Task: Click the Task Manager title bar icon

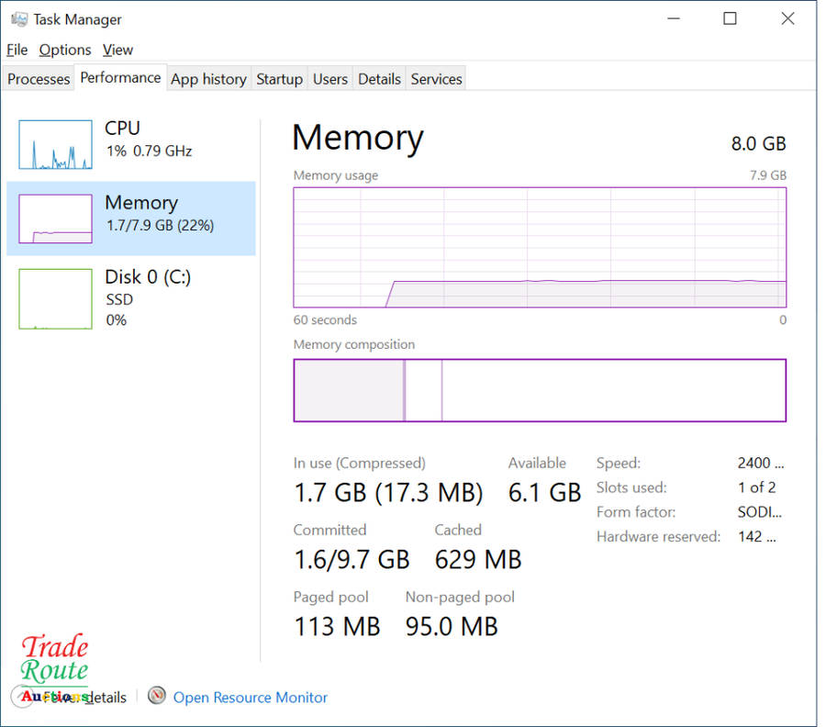Action: [19, 19]
